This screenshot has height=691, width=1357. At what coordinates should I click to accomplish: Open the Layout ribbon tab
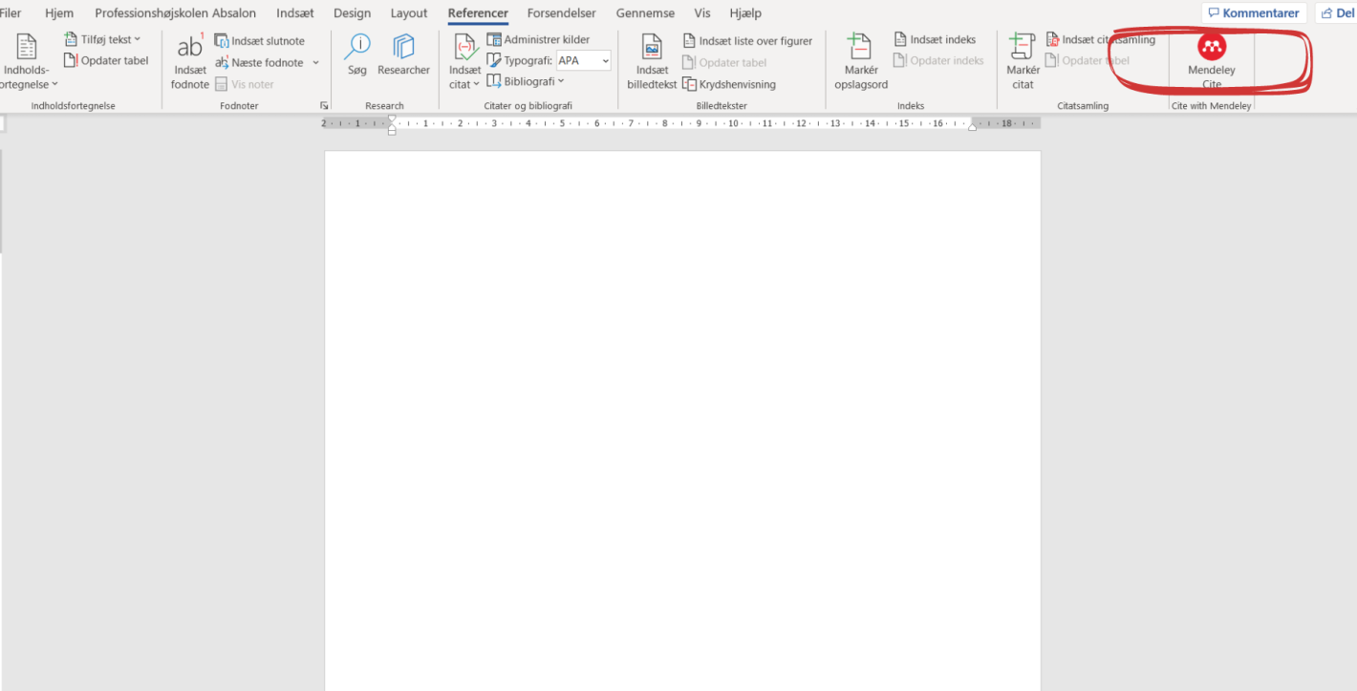[409, 13]
